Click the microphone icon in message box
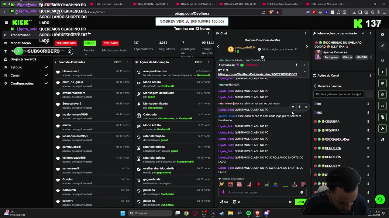Image resolution: width=389 pixels, height=218 pixels. click(x=223, y=192)
